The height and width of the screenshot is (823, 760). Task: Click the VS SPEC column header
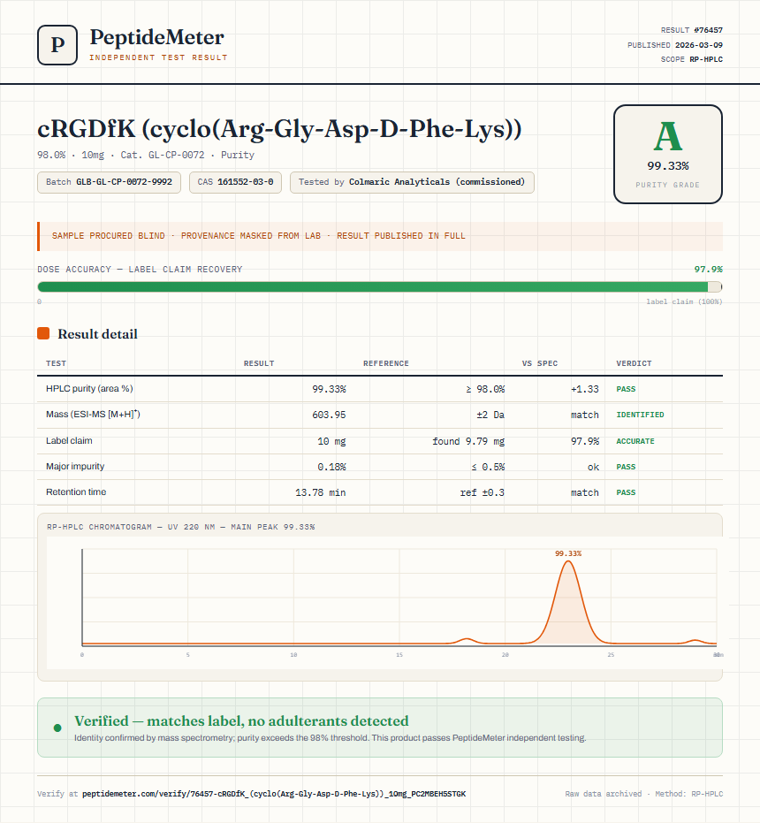click(x=540, y=363)
